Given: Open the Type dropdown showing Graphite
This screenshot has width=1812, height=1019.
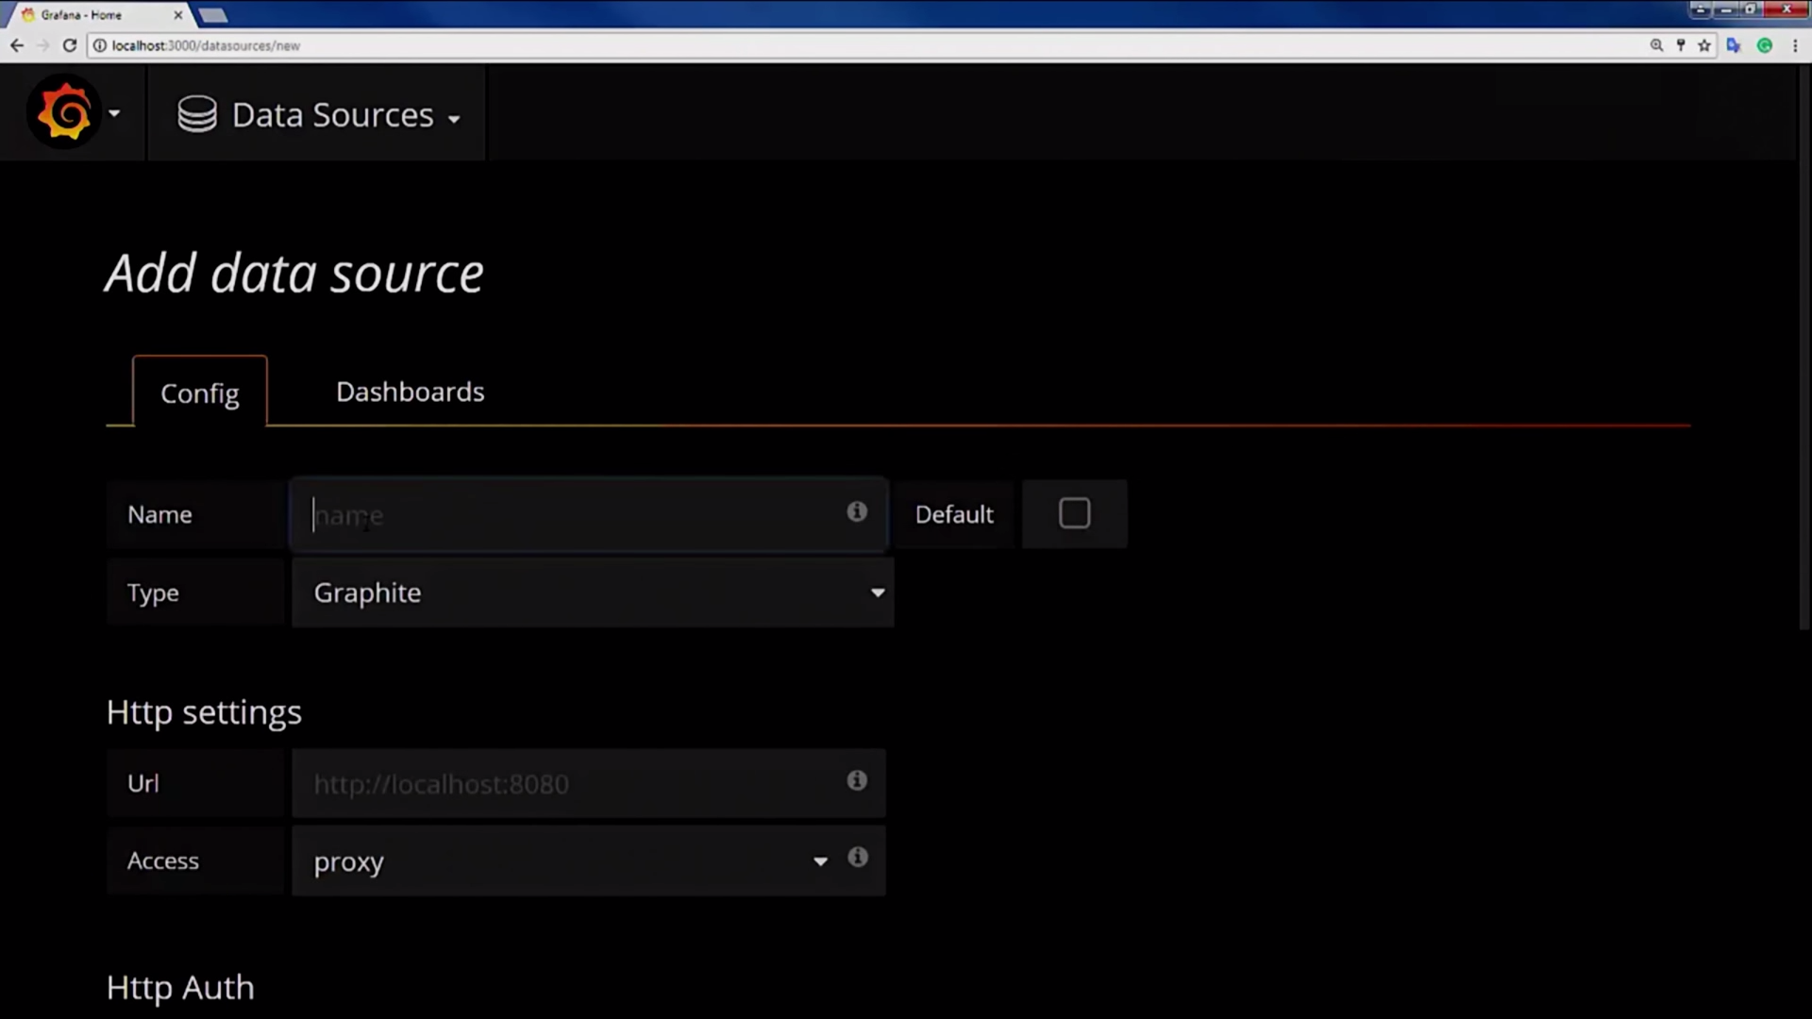Looking at the screenshot, I should point(592,593).
